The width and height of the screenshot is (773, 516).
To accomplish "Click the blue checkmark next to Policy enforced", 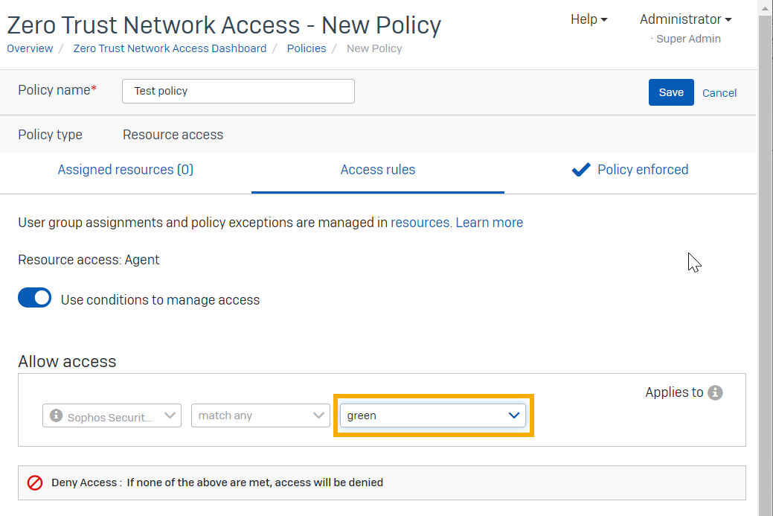I will pyautogui.click(x=581, y=170).
